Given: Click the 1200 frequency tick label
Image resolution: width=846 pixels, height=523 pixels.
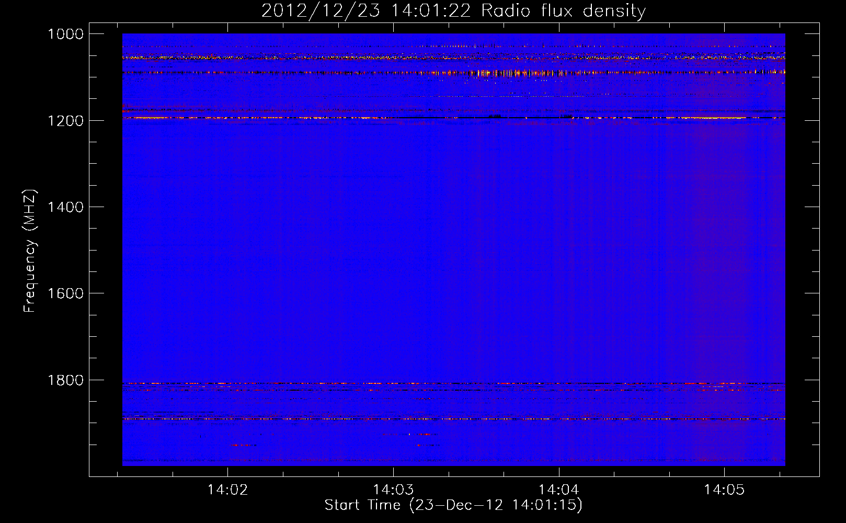Looking at the screenshot, I should (x=65, y=121).
